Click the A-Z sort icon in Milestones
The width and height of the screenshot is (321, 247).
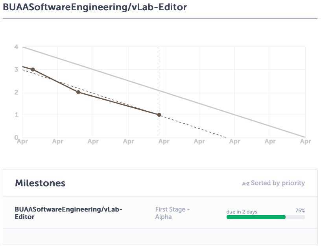click(245, 183)
